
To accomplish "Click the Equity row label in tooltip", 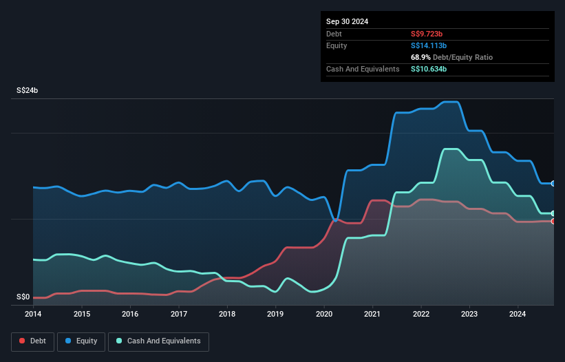I will click(x=337, y=45).
